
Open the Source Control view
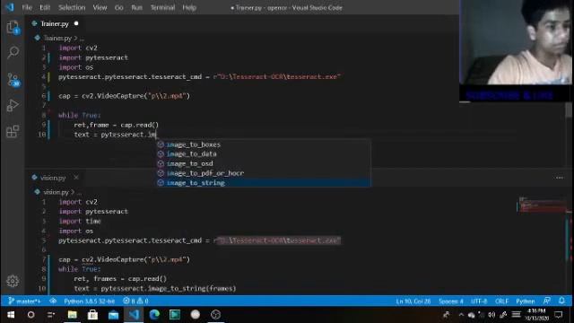[x=13, y=80]
